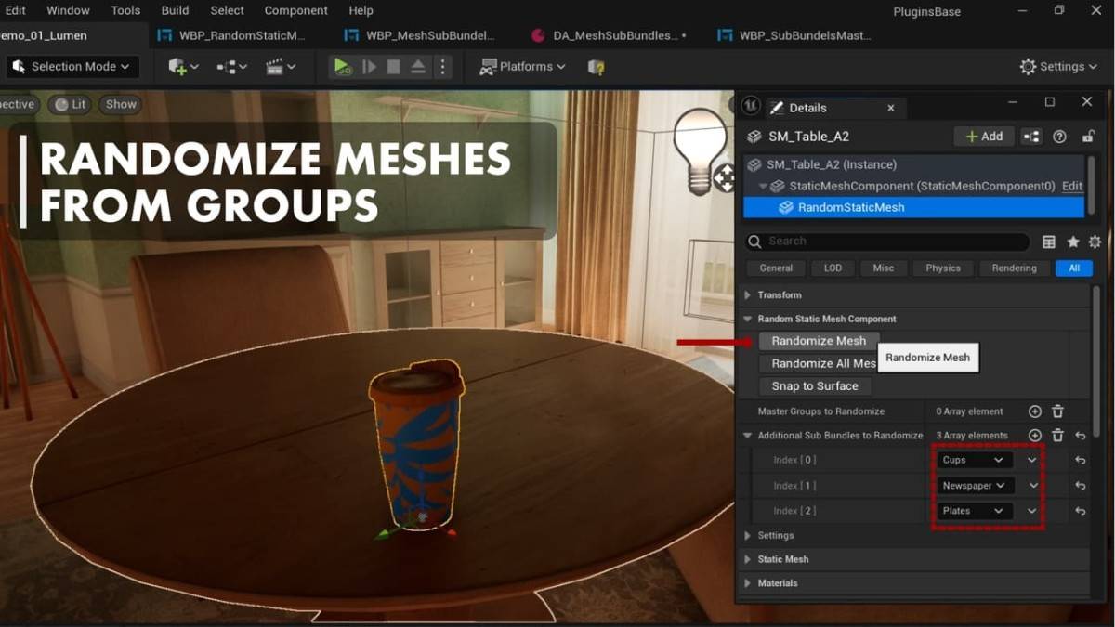
Task: Open the Blueprints toolbar dropdown
Action: tap(231, 67)
